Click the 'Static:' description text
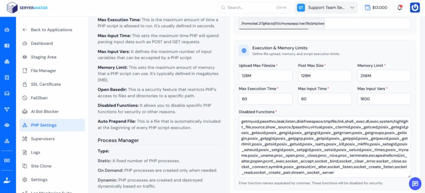The height and width of the screenshot is (193, 425). (139, 161)
